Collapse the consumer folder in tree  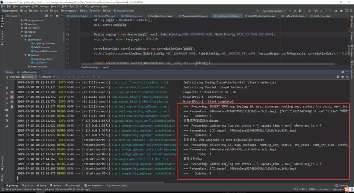pyautogui.click(x=25, y=40)
